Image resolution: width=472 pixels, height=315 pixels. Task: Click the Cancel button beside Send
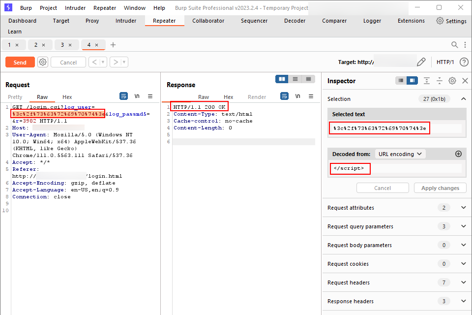tap(68, 63)
